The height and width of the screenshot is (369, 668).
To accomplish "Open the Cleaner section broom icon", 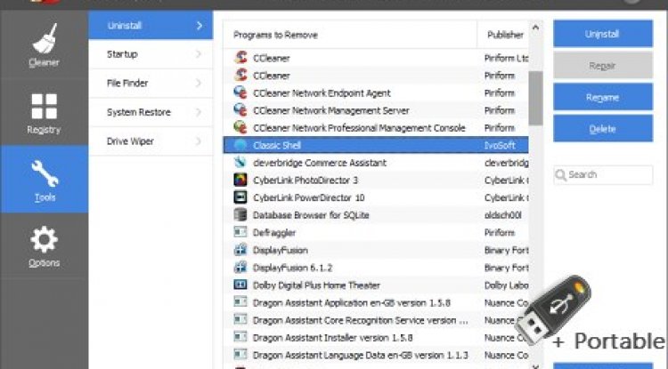I will tap(44, 40).
